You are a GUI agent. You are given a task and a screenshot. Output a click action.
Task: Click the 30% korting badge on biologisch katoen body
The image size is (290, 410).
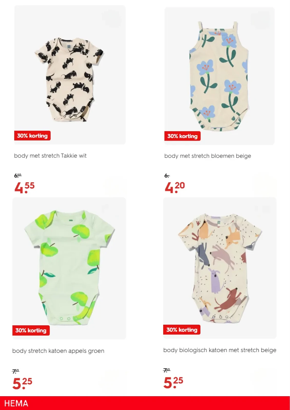pos(182,330)
